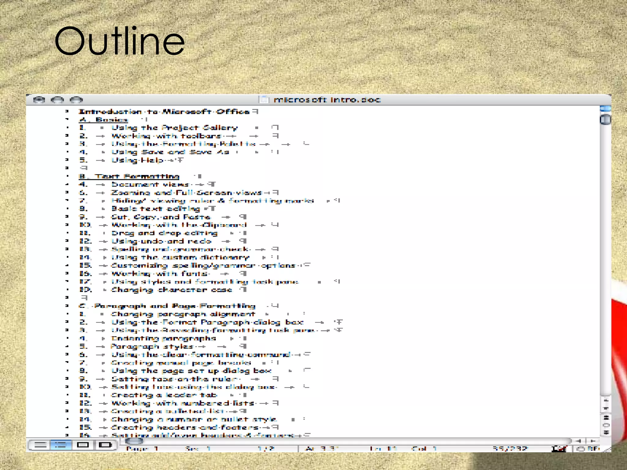Click the line "Drag and drop editing"

(x=164, y=233)
